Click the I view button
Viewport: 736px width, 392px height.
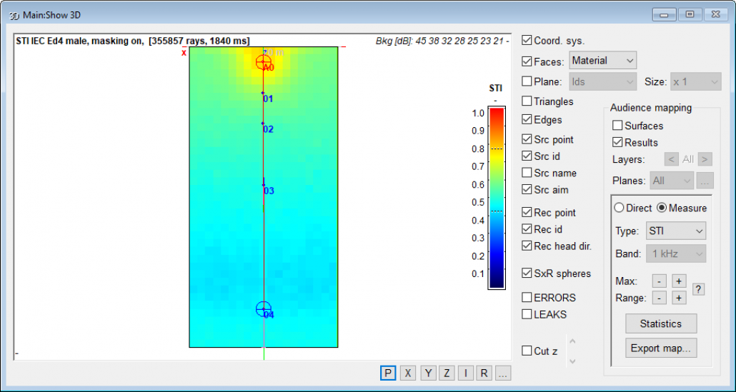tap(465, 373)
